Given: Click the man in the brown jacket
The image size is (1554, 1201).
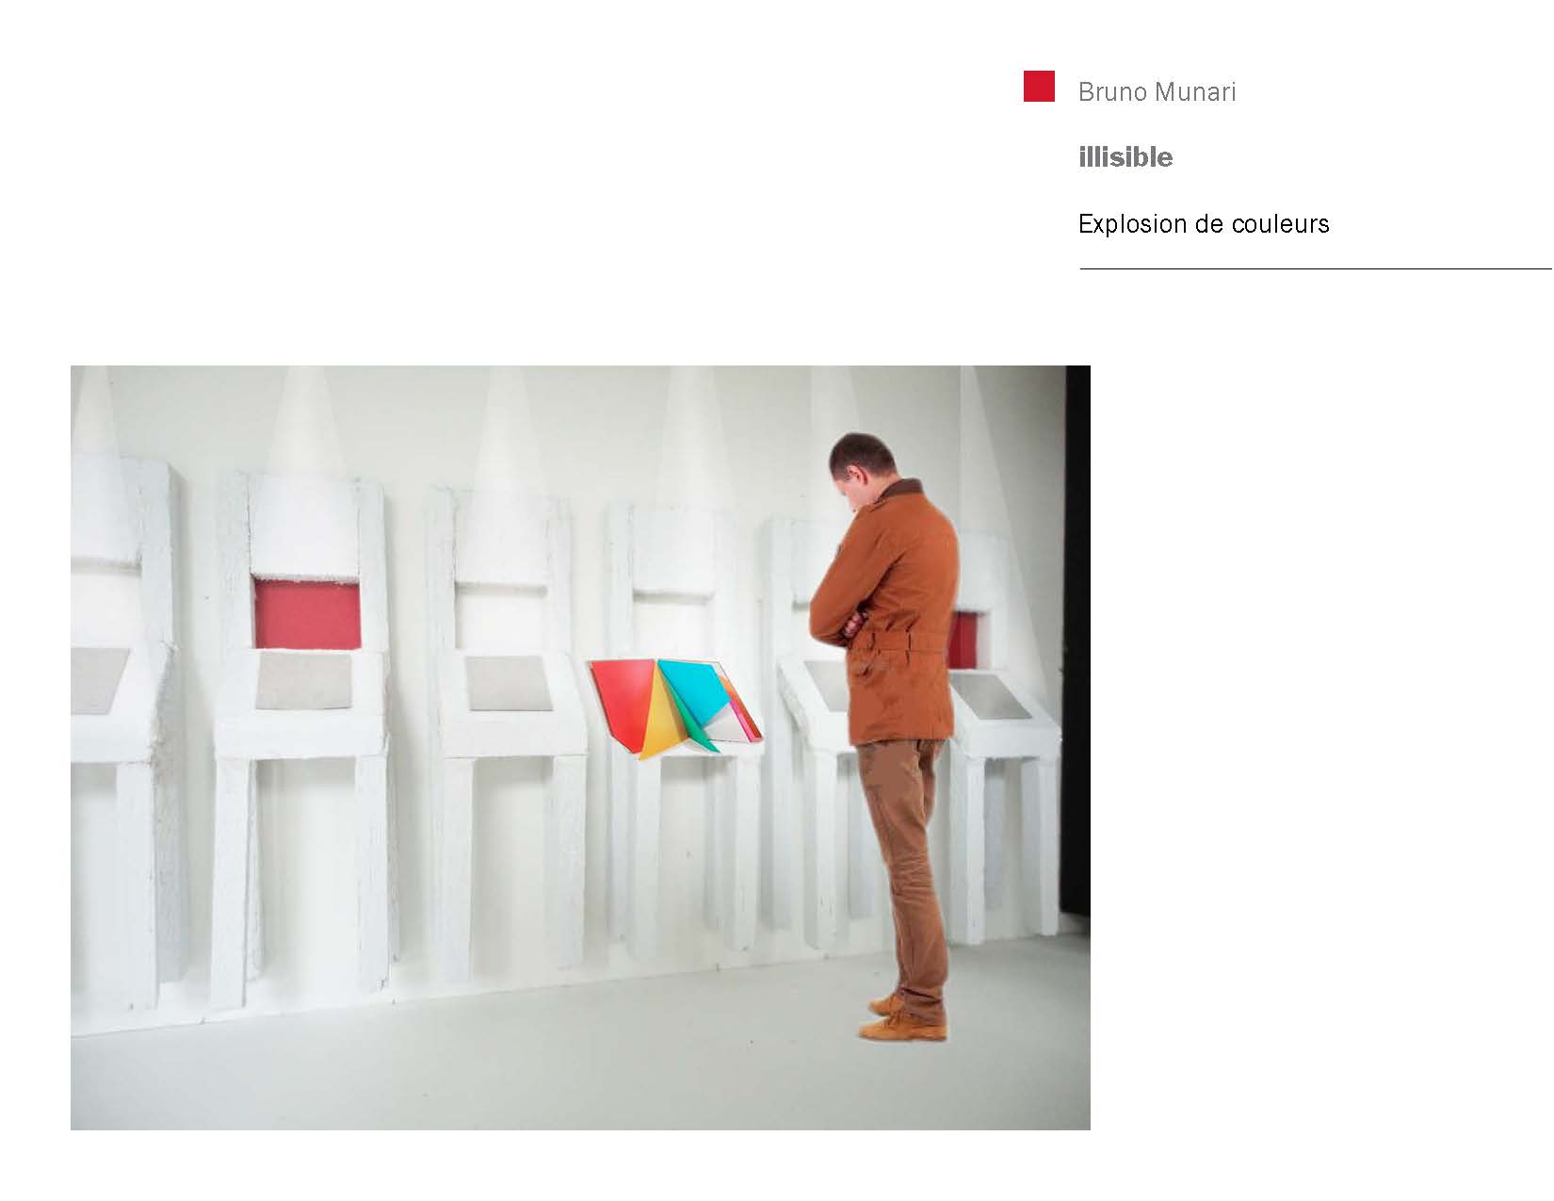Looking at the screenshot, I should (885, 735).
